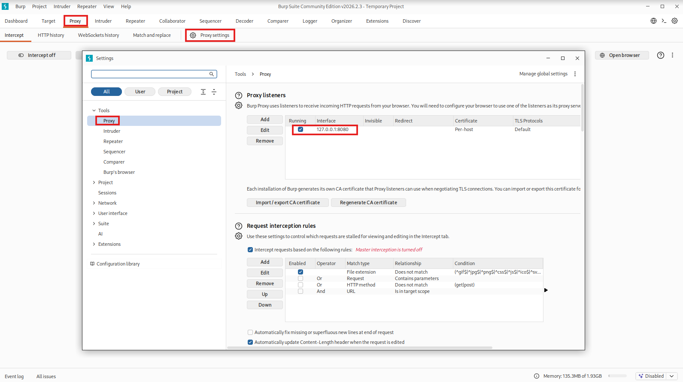Move the selected rule Up
Screen dimensions: 683x382
point(265,294)
